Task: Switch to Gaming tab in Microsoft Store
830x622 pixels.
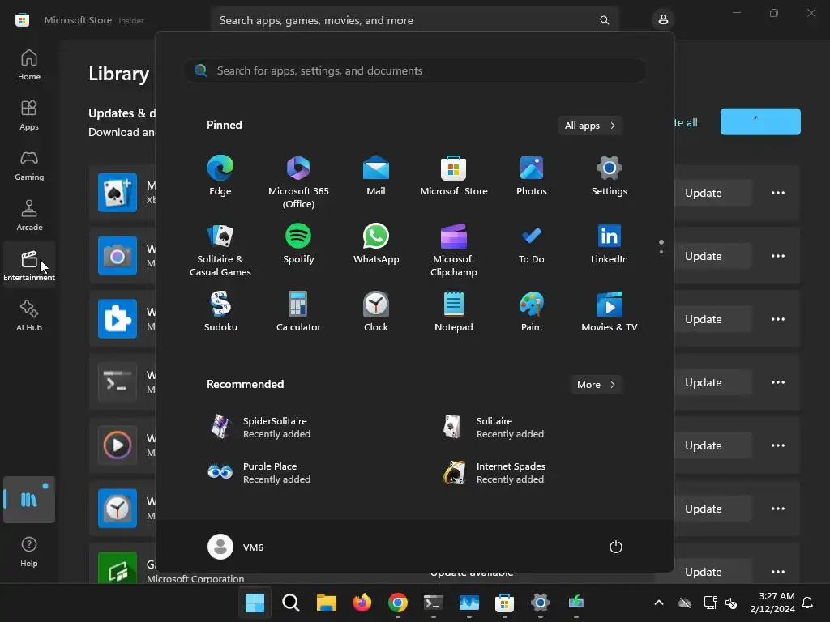Action: pos(29,165)
